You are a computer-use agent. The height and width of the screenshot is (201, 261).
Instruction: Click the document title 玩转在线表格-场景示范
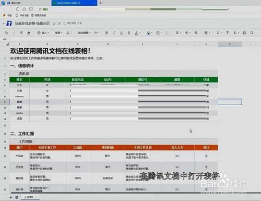point(32,23)
